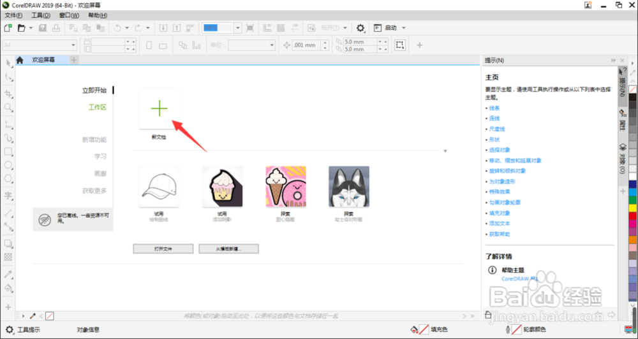This screenshot has width=638, height=339.
Task: Open the 选择对象 hint topic link
Action: [x=500, y=150]
